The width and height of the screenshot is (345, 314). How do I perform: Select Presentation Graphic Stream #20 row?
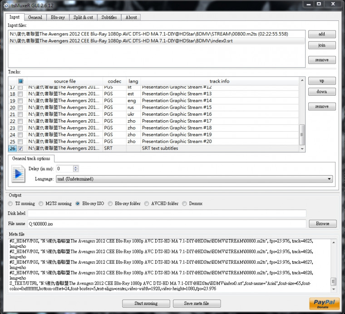pyautogui.click(x=153, y=142)
